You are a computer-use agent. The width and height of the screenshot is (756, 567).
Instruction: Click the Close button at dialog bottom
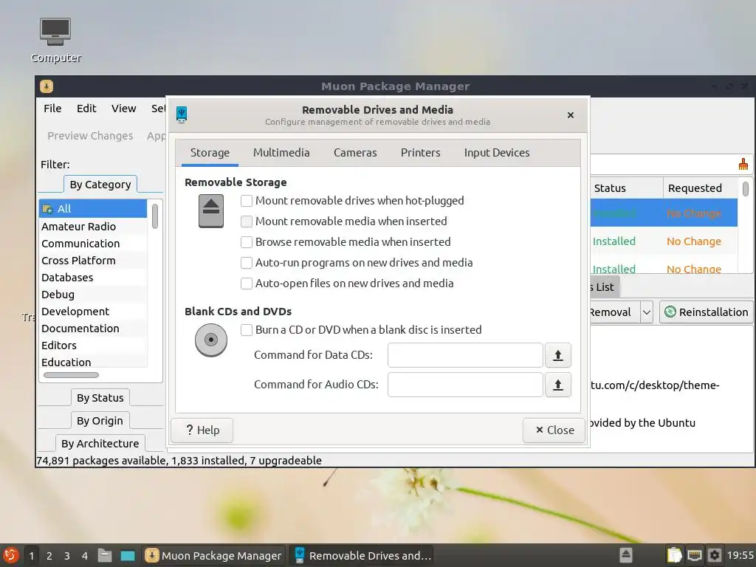(554, 430)
